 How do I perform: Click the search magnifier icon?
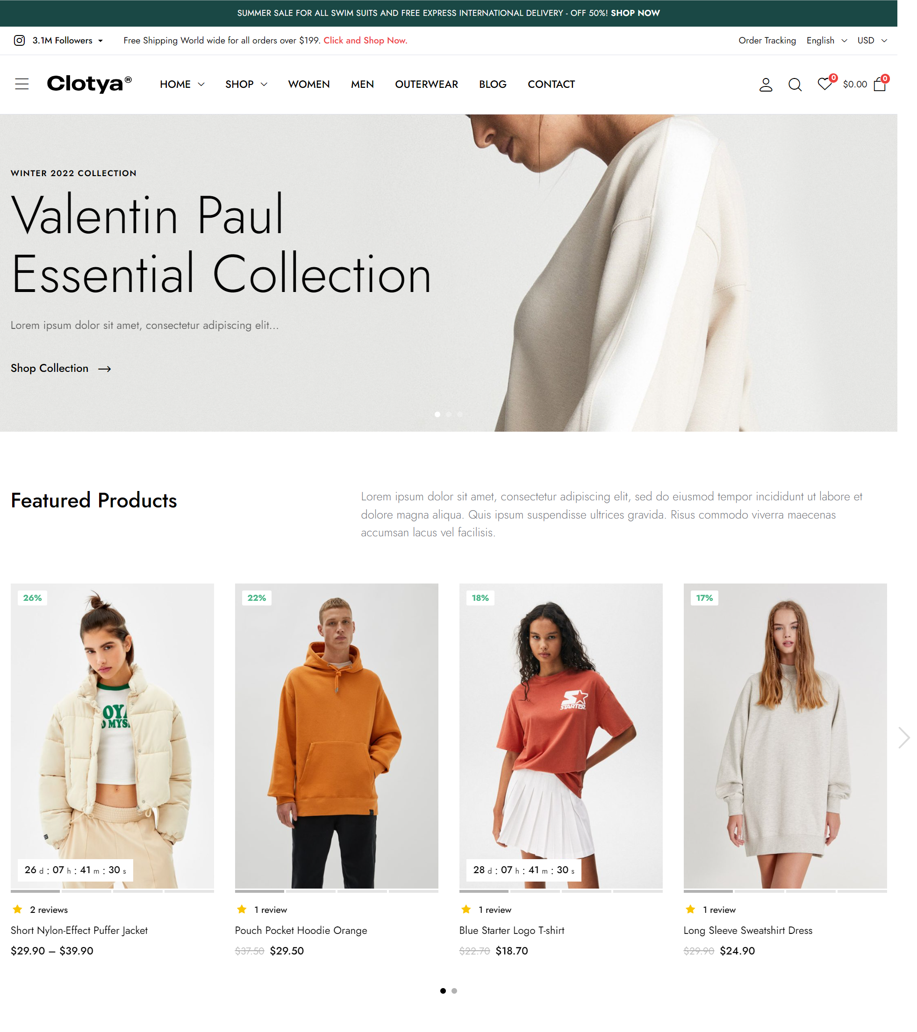click(795, 85)
